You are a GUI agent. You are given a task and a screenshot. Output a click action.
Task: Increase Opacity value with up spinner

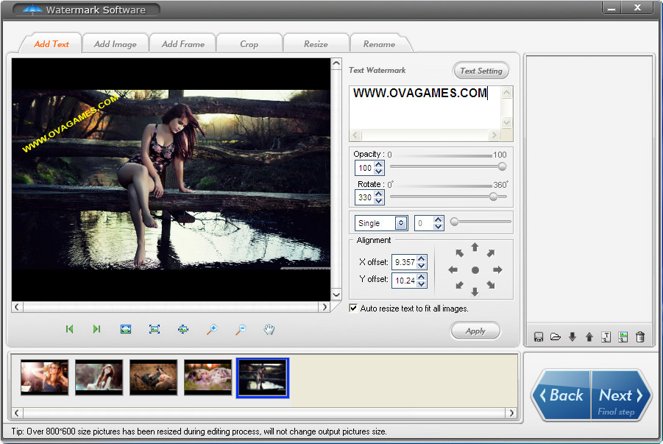pos(379,164)
